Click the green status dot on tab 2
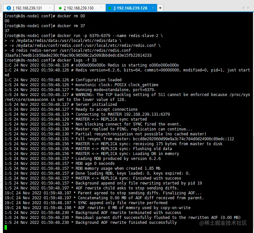The image size is (254, 233). 60,8
